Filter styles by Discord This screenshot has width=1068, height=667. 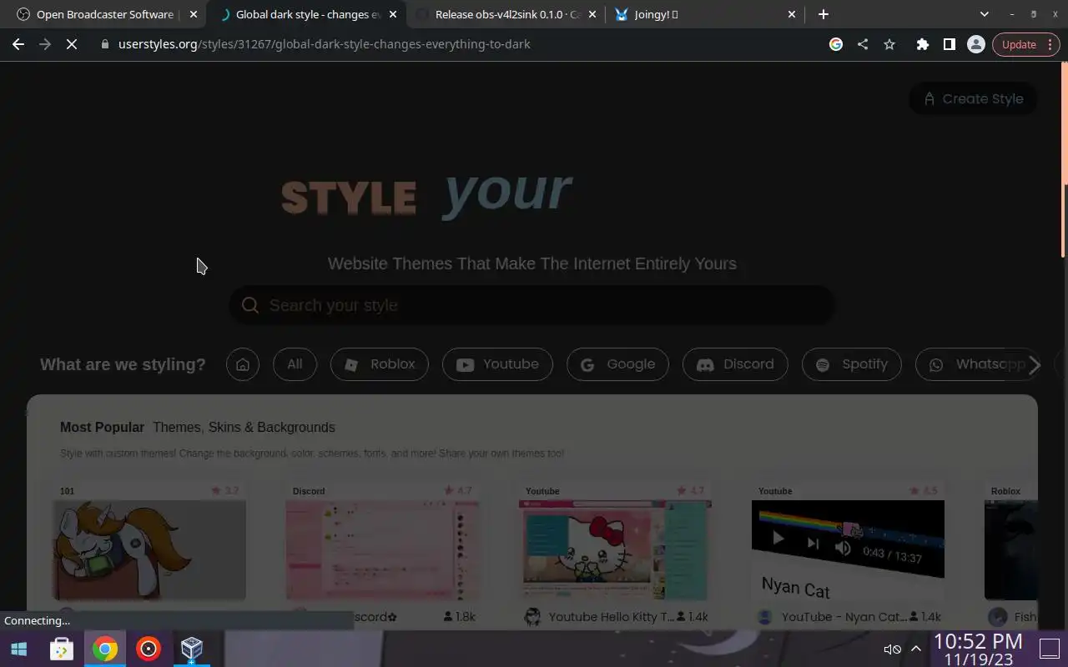[x=735, y=364]
